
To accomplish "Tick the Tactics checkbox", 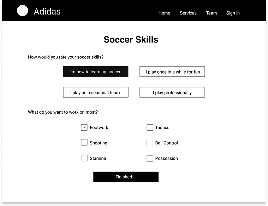I will click(150, 127).
